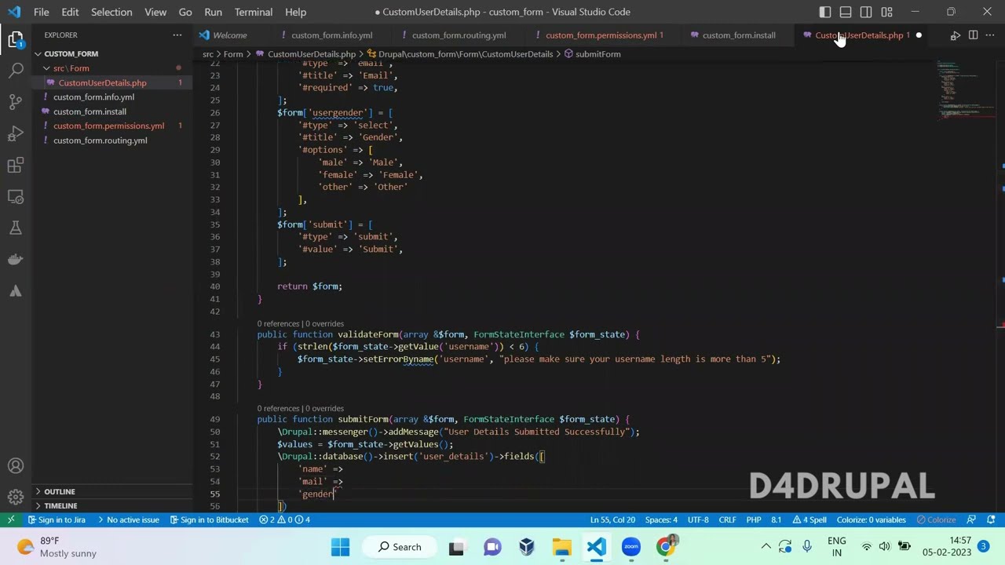Click feedback icon in status bar

coord(971,519)
